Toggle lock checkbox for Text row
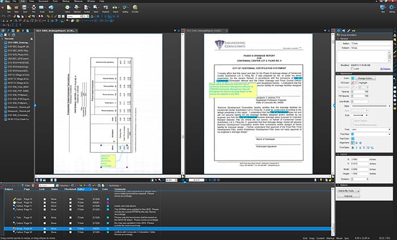 (x=45, y=217)
